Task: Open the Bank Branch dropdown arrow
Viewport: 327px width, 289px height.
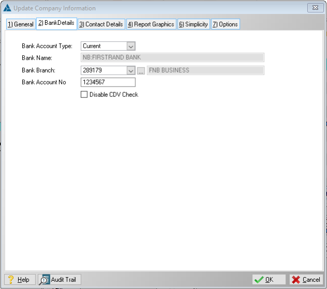Action: 131,70
